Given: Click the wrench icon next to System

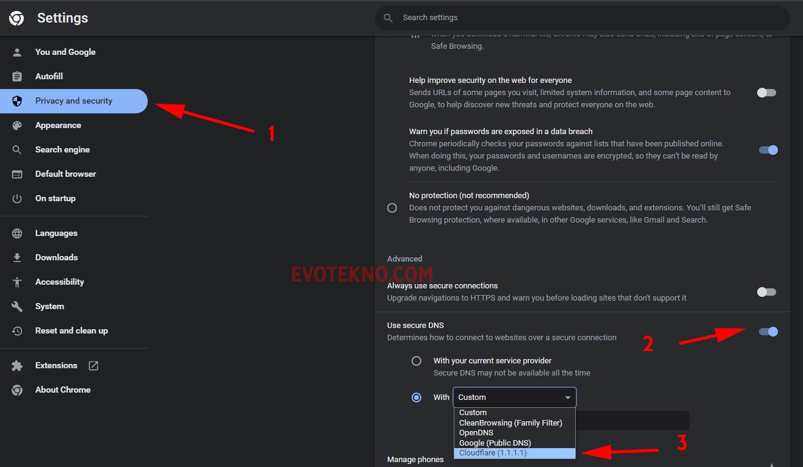Looking at the screenshot, I should click(x=17, y=306).
